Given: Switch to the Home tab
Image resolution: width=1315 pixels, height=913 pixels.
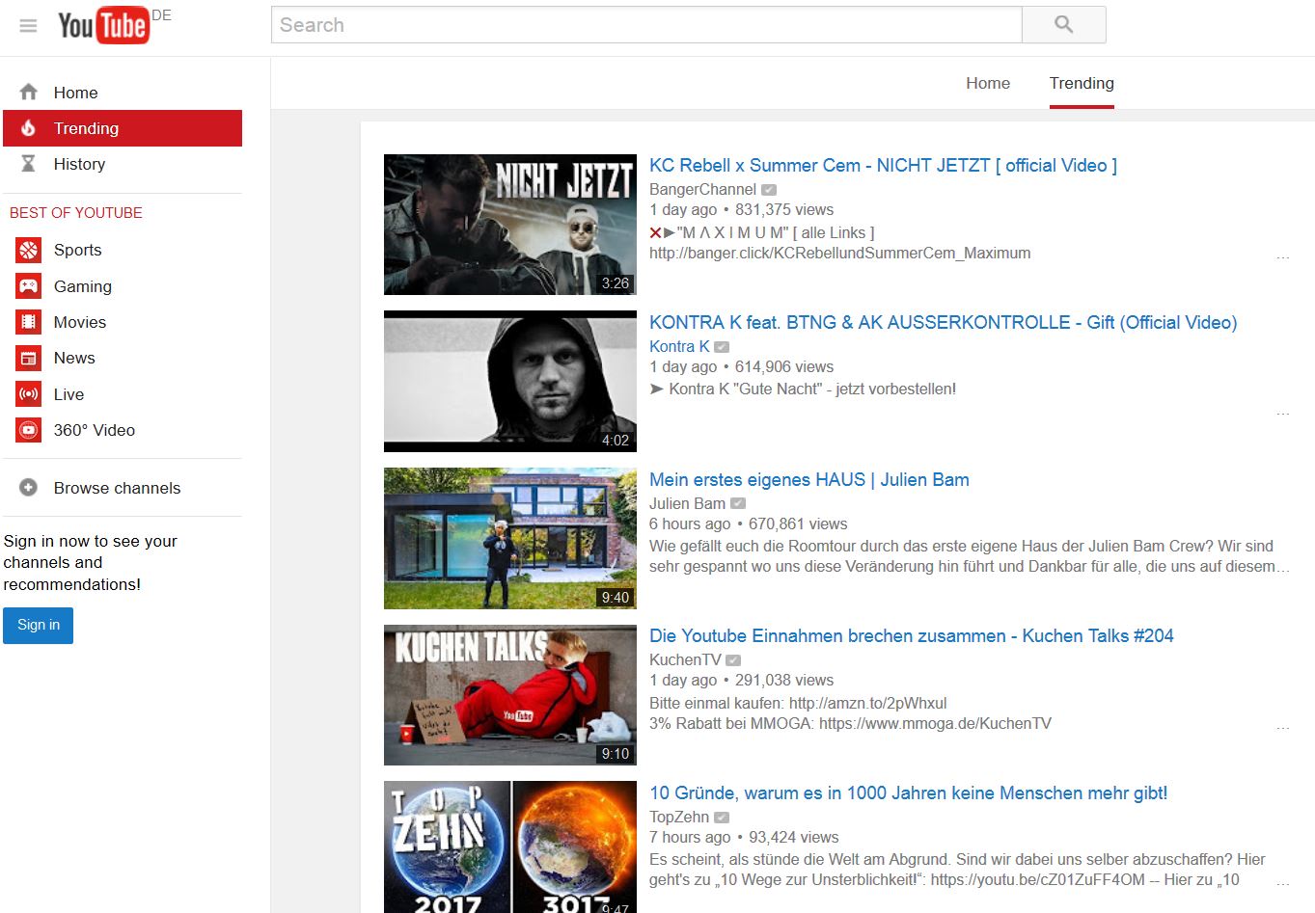Looking at the screenshot, I should (988, 83).
